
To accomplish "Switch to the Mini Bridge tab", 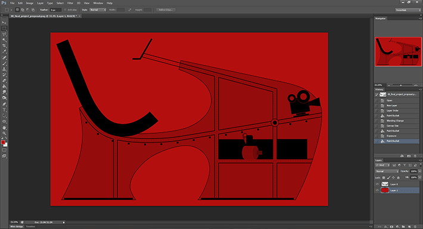I will click(17, 227).
